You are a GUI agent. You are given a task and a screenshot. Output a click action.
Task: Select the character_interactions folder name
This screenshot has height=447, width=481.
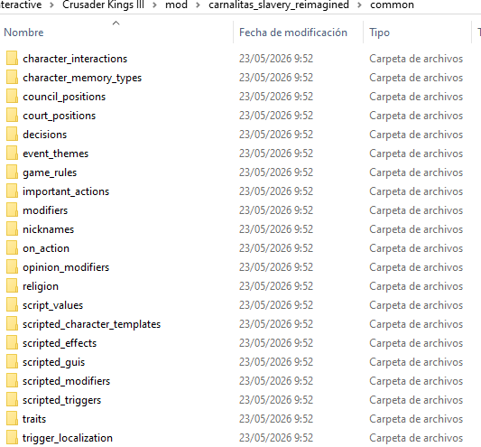75,59
